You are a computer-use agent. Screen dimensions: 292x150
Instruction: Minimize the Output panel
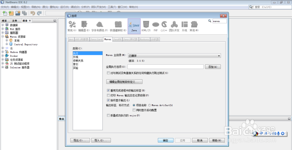click(289, 119)
